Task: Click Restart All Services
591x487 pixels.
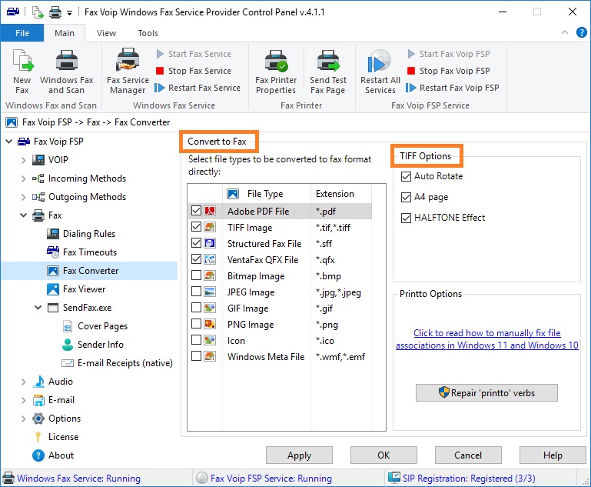Action: pos(380,72)
